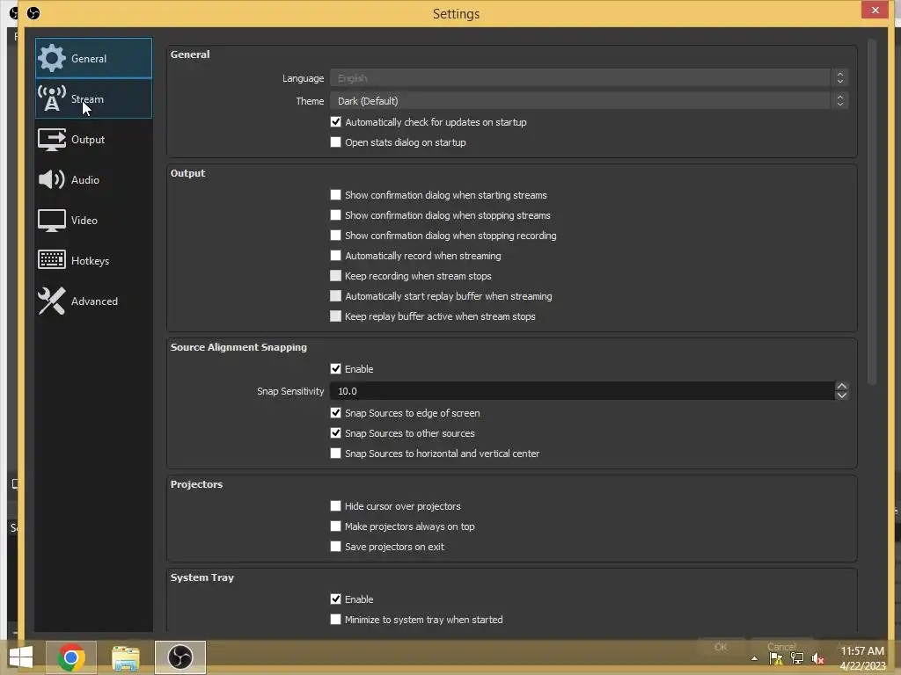Close the Settings window
Viewport: 901px width, 675px height.
(x=875, y=10)
